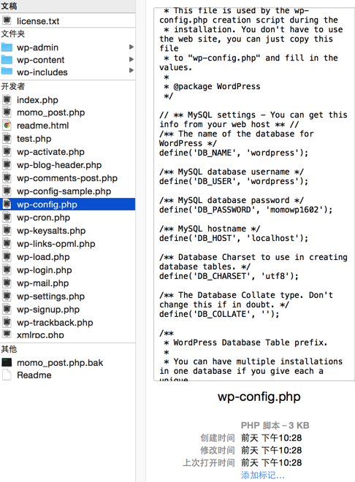Select the momo_post.php.bak black file icon
Viewport: 355px width, 482px height.
(7, 362)
